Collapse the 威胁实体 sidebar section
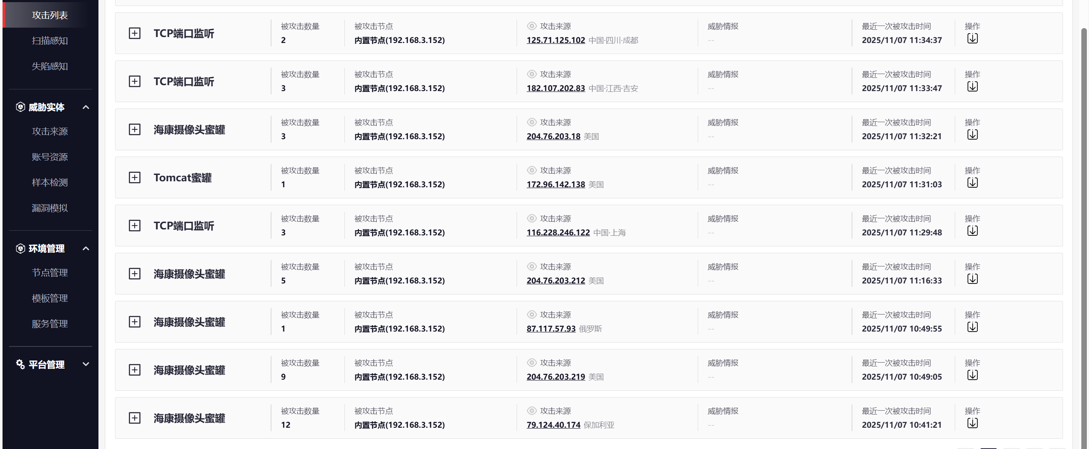The image size is (1089, 449). [86, 107]
